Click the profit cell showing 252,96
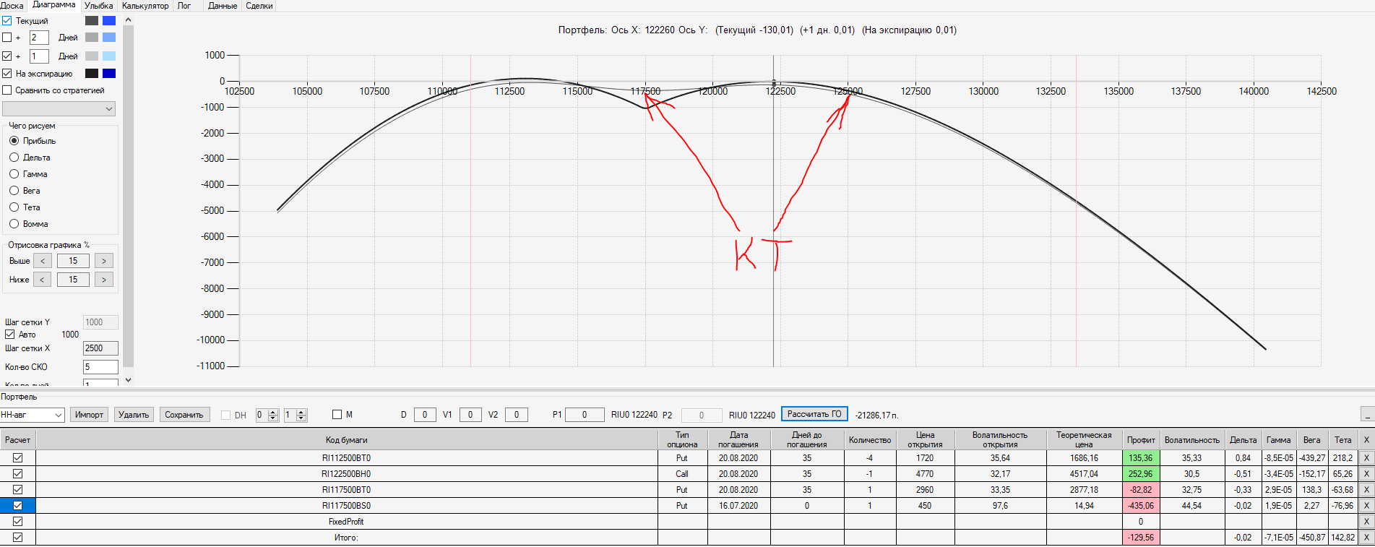 tap(1141, 474)
